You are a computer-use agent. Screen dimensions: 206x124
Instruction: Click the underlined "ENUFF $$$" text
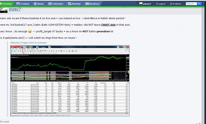pos(108,25)
